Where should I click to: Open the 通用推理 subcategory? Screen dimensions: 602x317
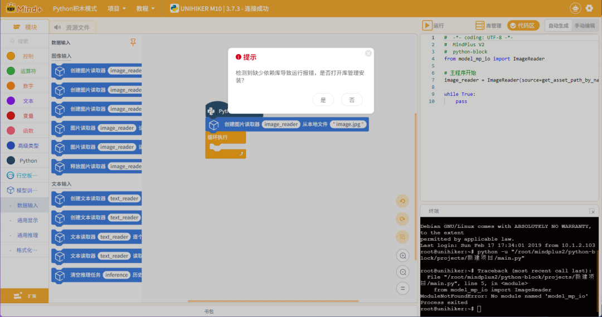pyautogui.click(x=24, y=235)
